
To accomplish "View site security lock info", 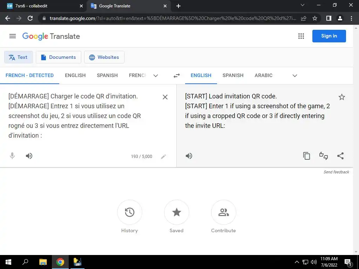I will pos(44,18).
